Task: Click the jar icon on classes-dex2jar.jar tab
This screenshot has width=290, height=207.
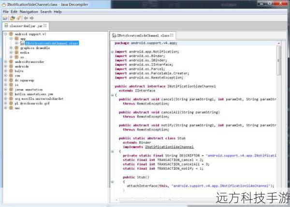Action: [x=6, y=26]
